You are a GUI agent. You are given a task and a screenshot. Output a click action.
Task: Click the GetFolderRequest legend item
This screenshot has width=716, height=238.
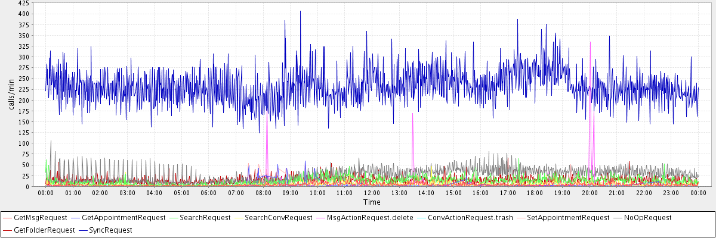pos(39,230)
